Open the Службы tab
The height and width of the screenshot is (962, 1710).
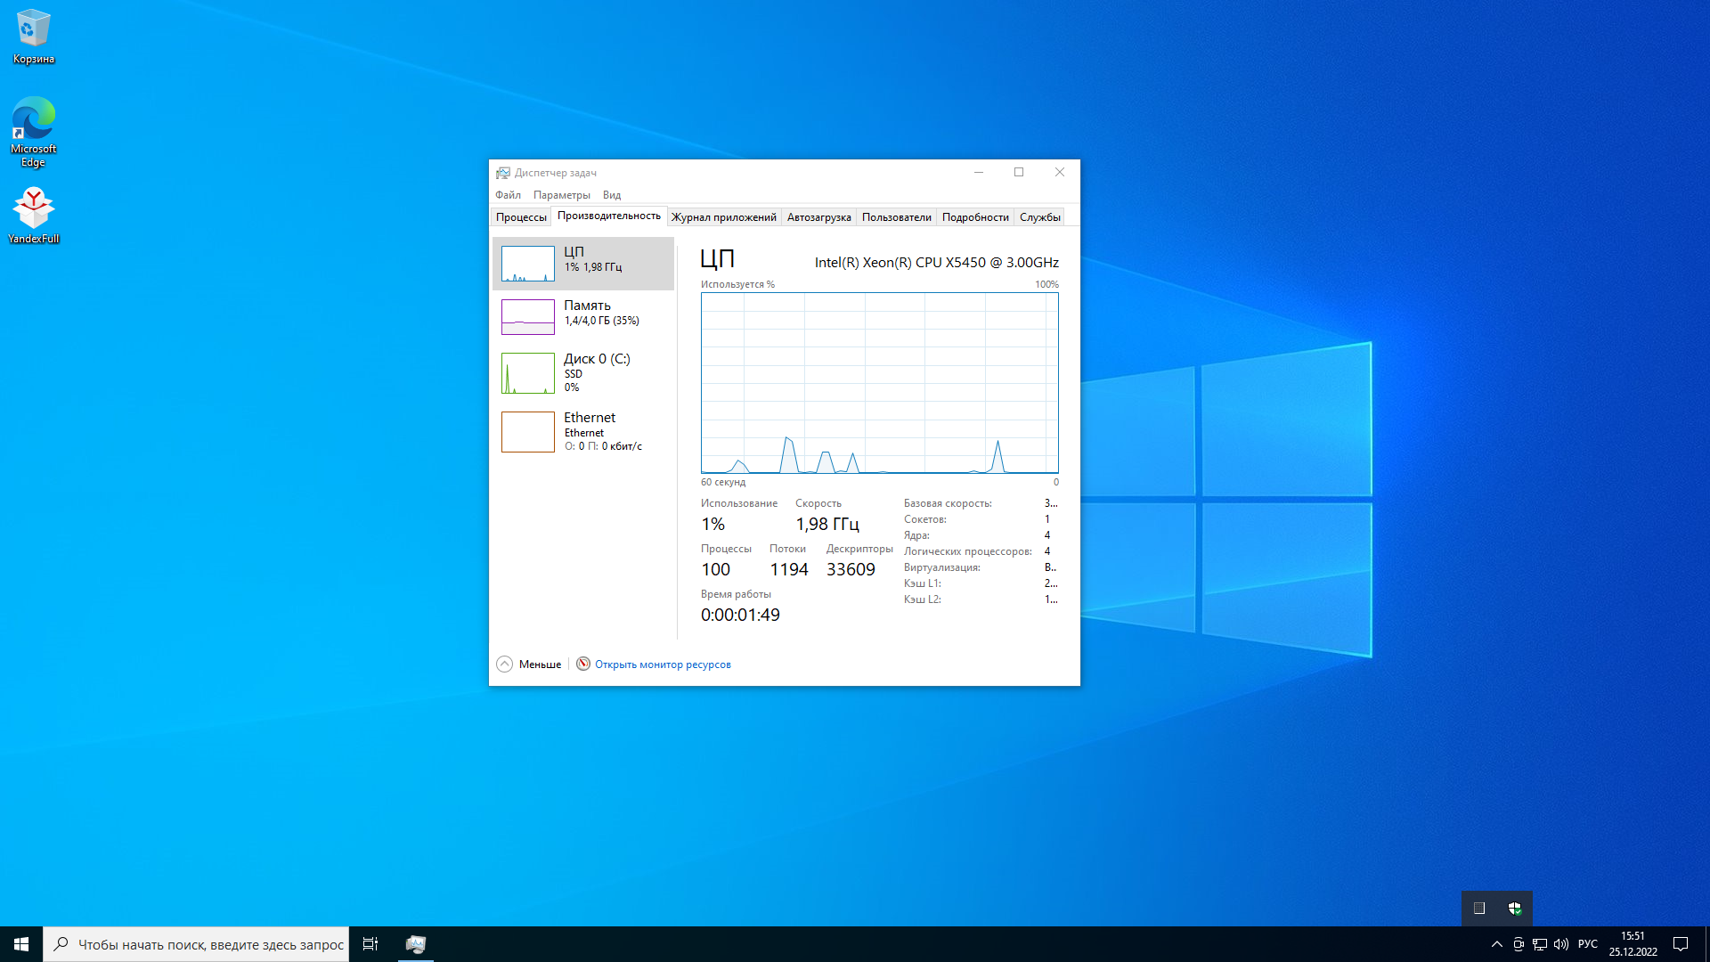pos(1039,217)
